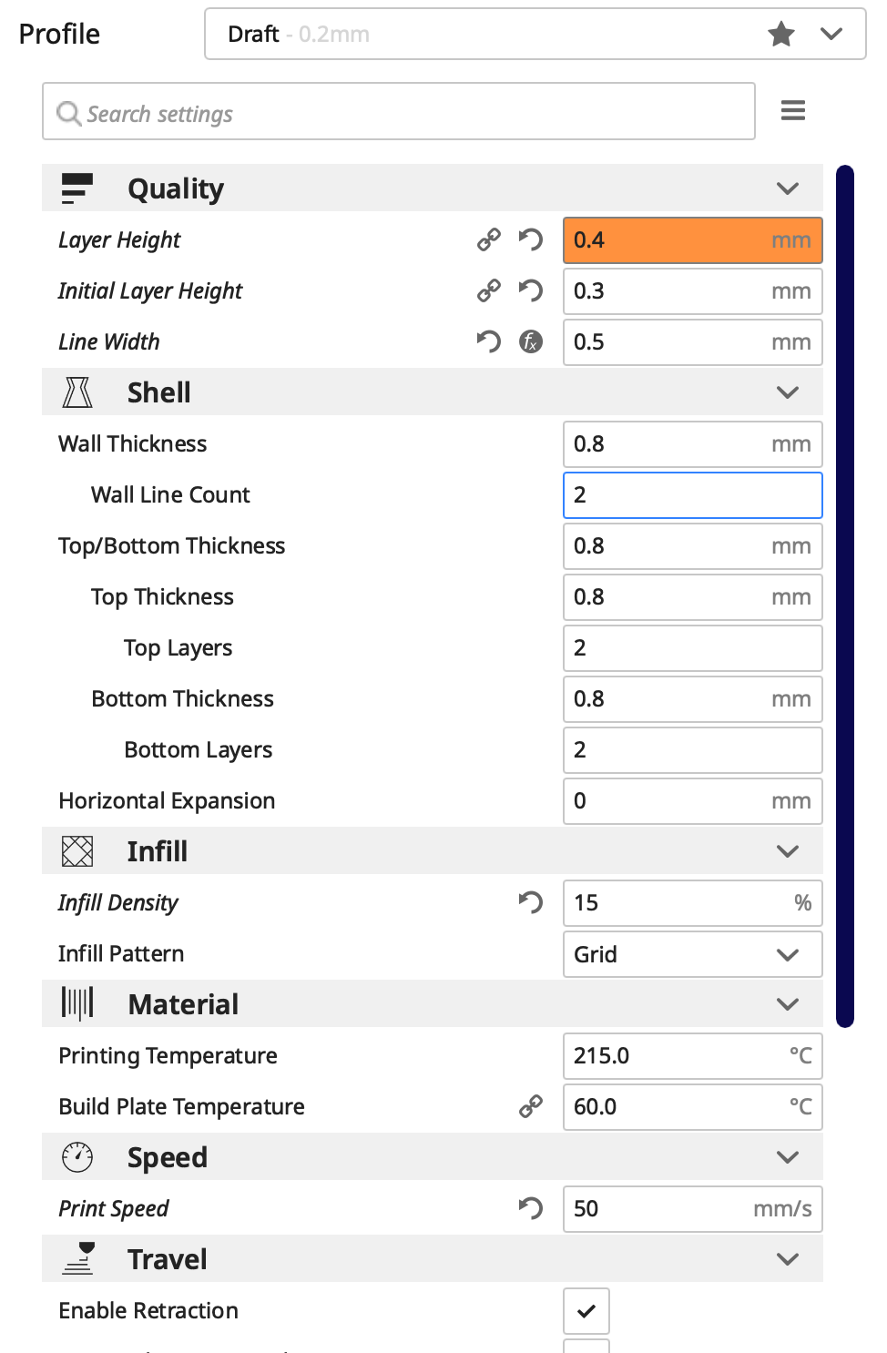This screenshot has height=1353, width=887.
Task: Collapse the Quality settings section
Action: 787,188
